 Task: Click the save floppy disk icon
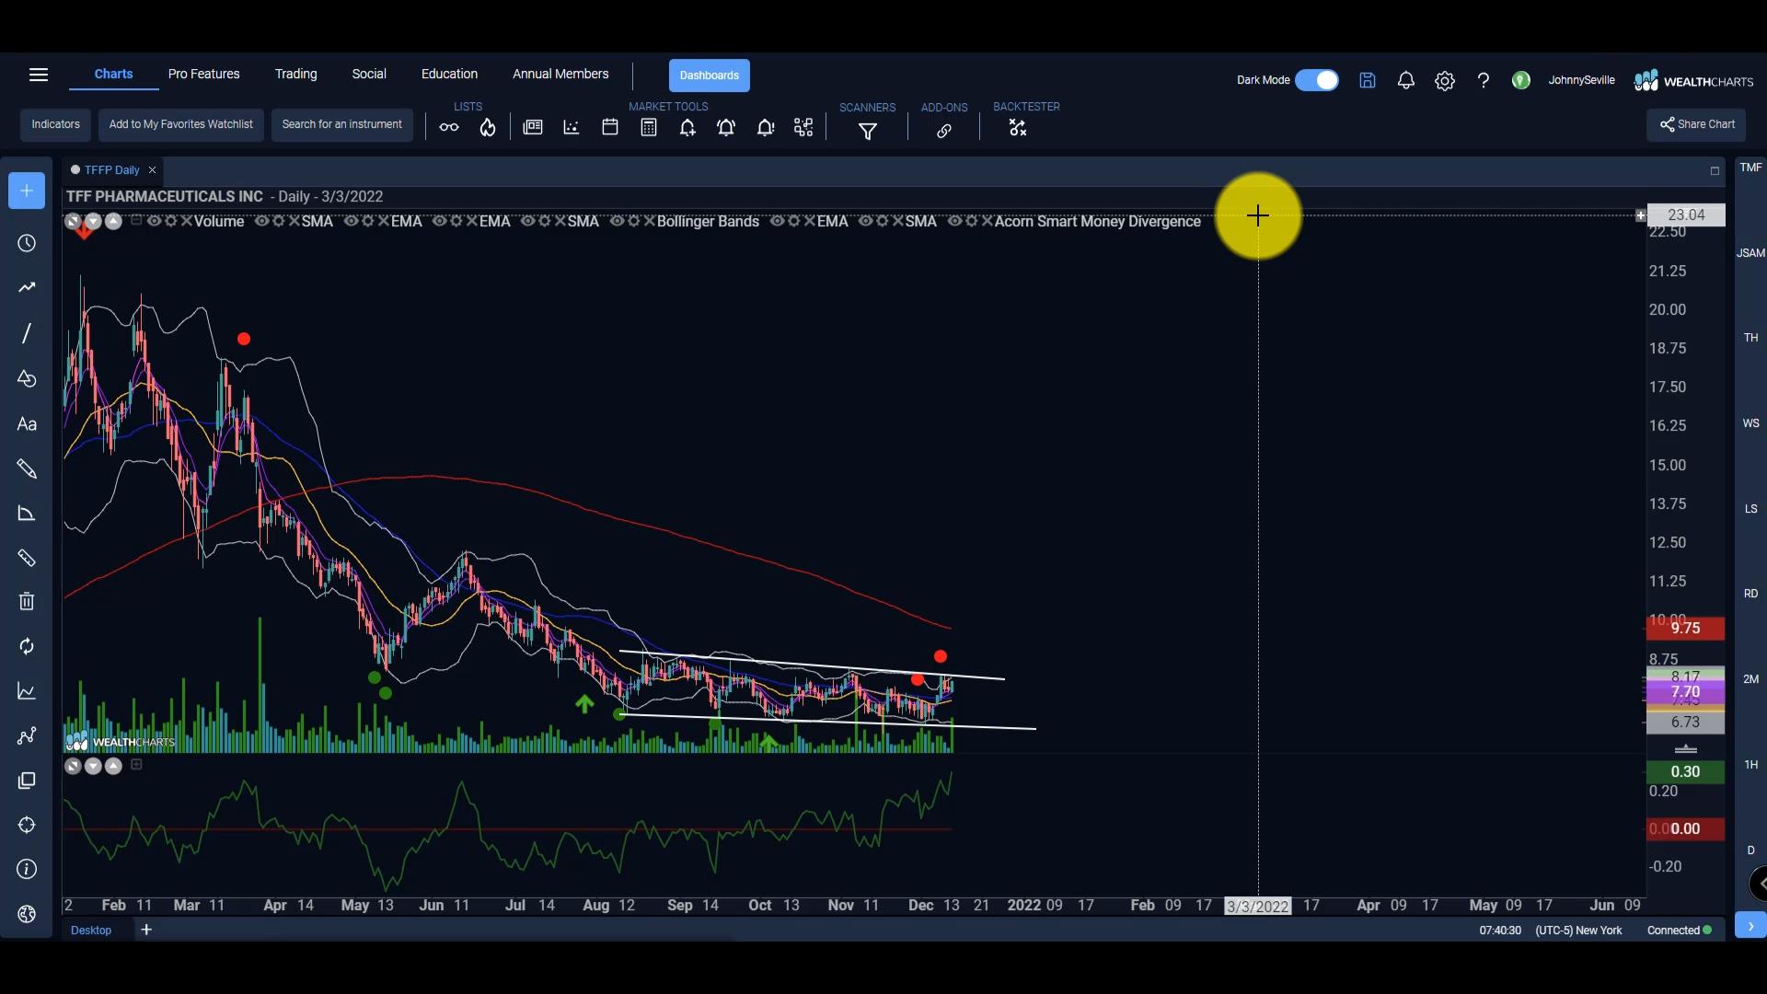pyautogui.click(x=1368, y=81)
